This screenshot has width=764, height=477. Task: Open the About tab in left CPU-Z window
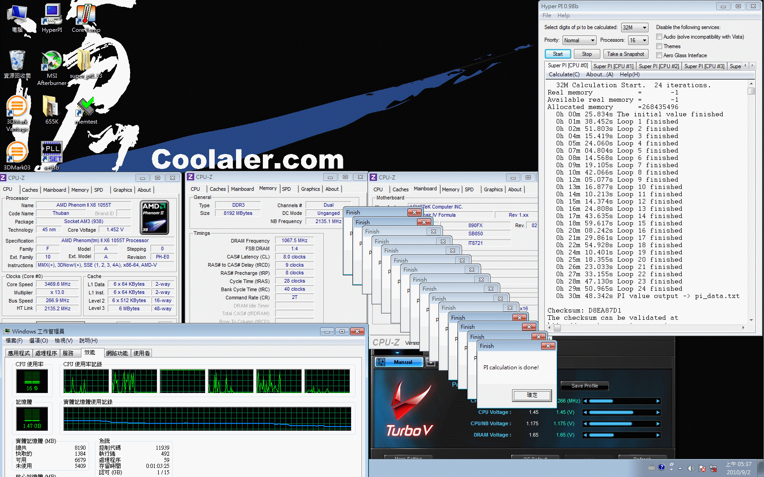coord(144,190)
